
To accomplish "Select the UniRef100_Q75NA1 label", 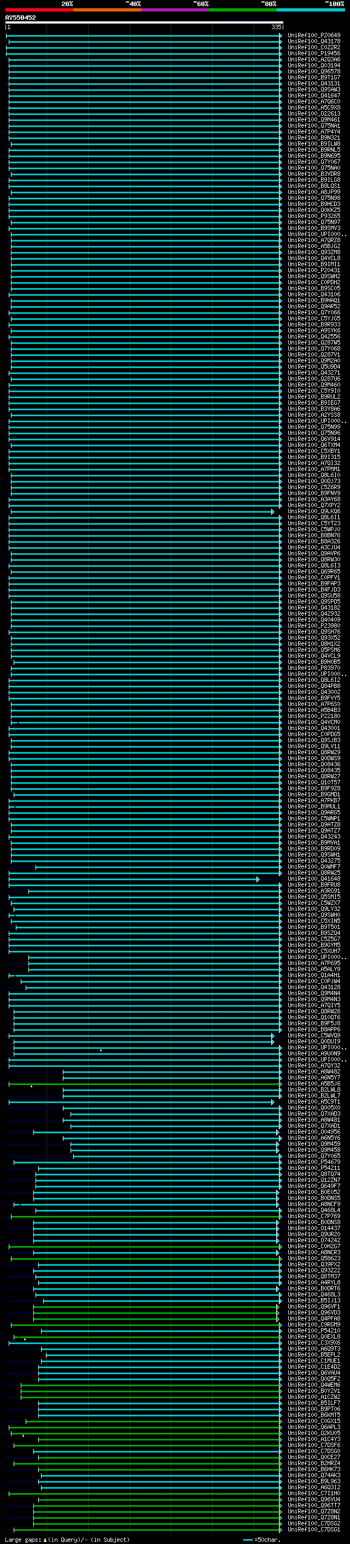I will click(x=314, y=125).
